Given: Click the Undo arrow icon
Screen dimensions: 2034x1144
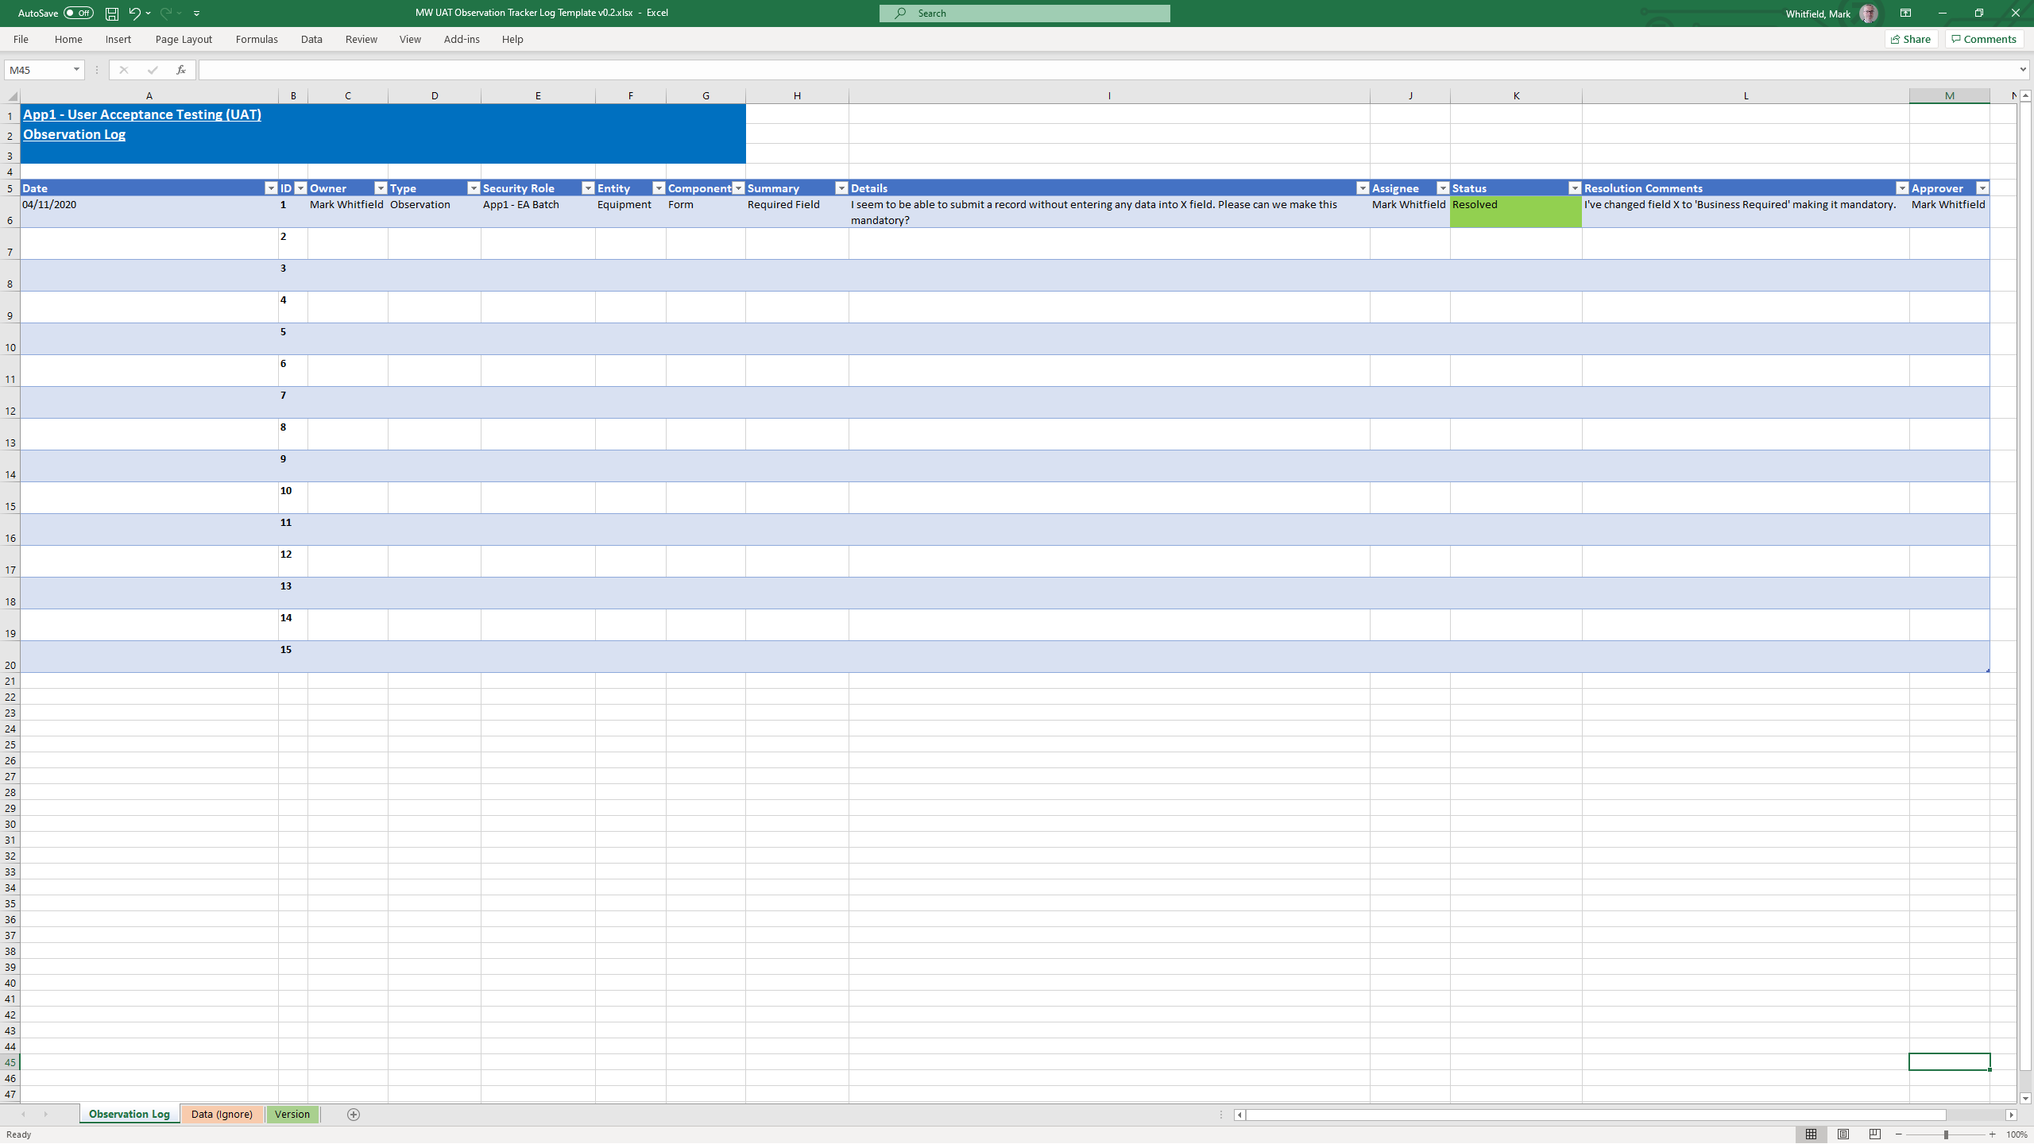Looking at the screenshot, I should pos(134,14).
